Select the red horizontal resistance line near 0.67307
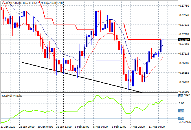The width and height of the screenshot is (191, 130). pyautogui.click(x=144, y=40)
